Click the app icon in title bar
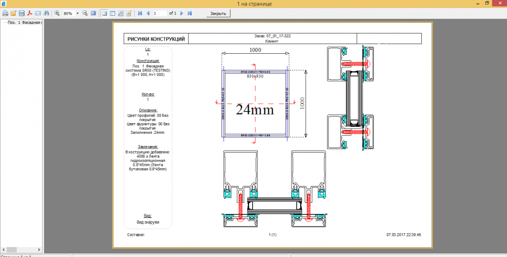The height and width of the screenshot is (257, 507). [4, 4]
